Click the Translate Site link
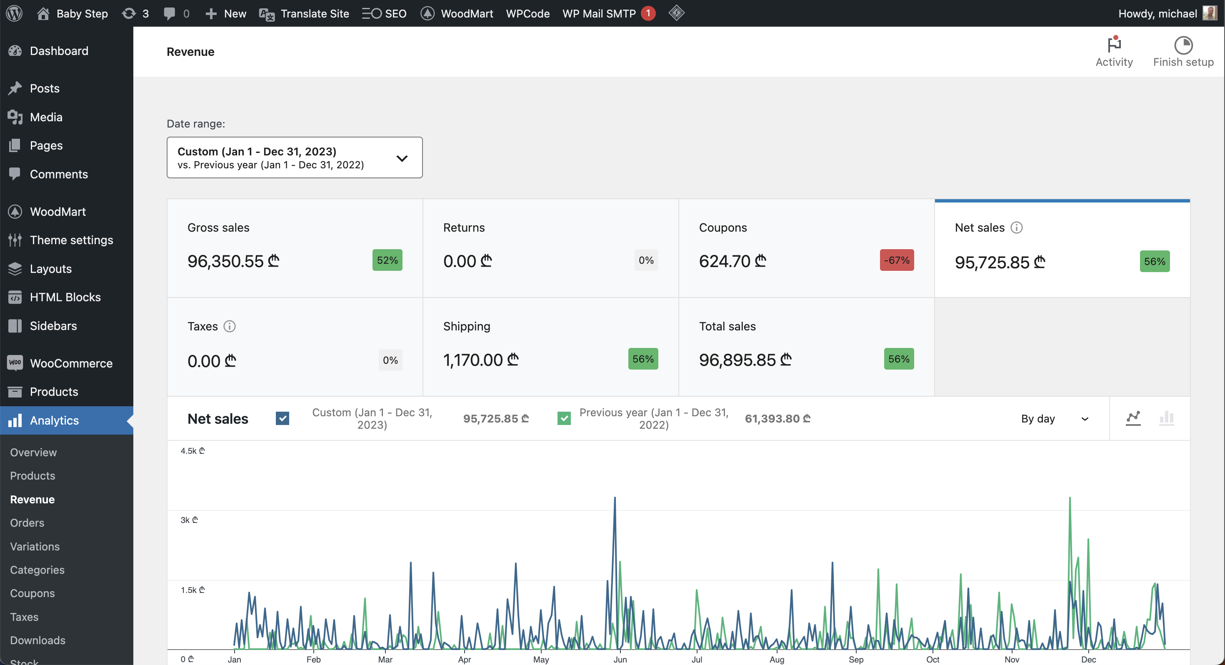1225x665 pixels. coord(304,13)
